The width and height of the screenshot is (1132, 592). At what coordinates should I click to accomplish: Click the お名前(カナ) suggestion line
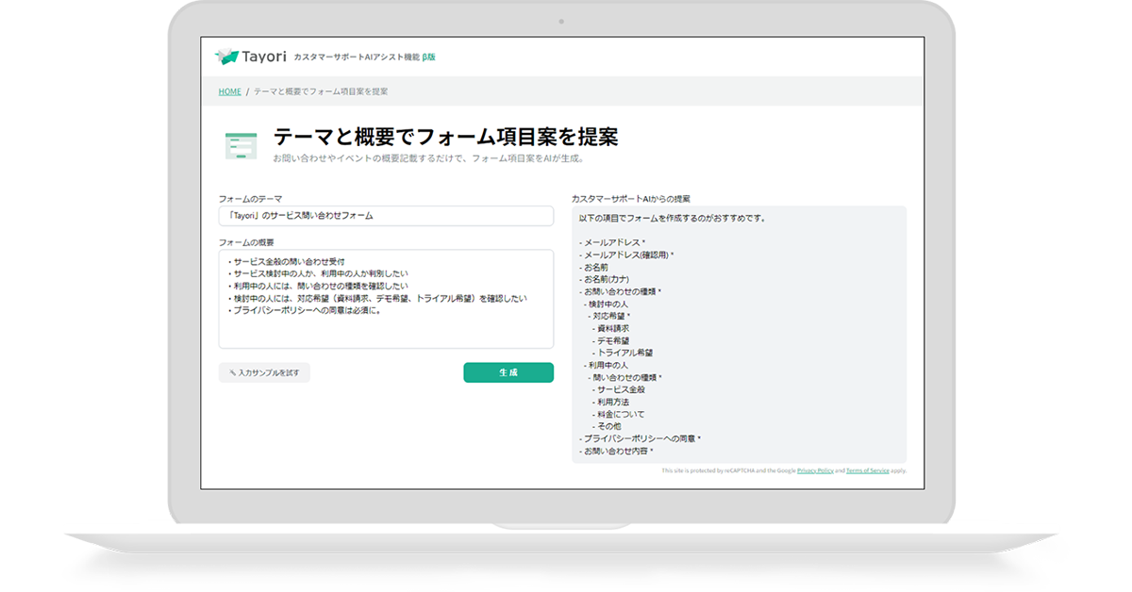[606, 280]
